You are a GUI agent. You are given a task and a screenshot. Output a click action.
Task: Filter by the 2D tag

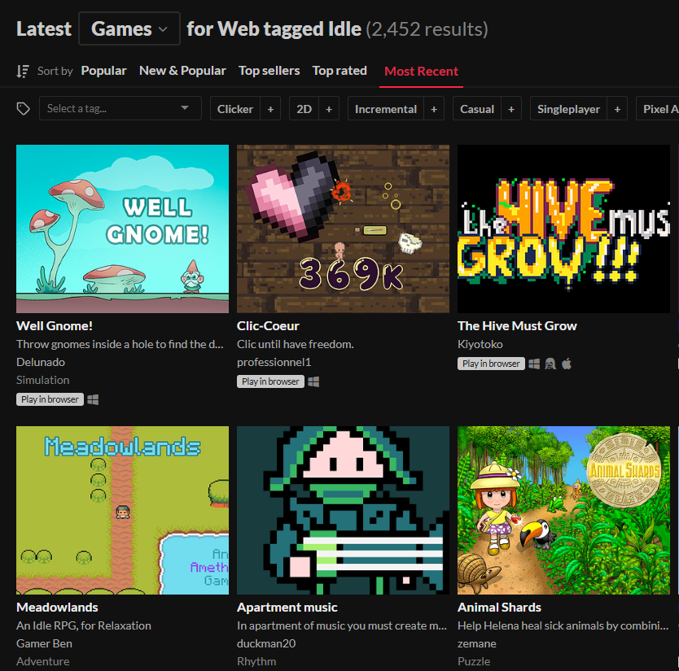click(x=304, y=109)
